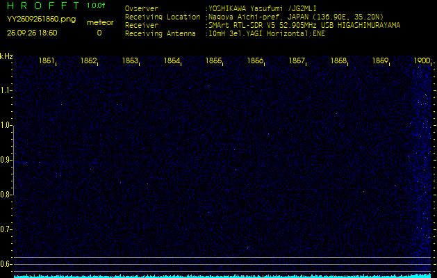Click the cyan signal level strip at bottom
Image resolution: width=437 pixels, height=278 pixels.
222,276
